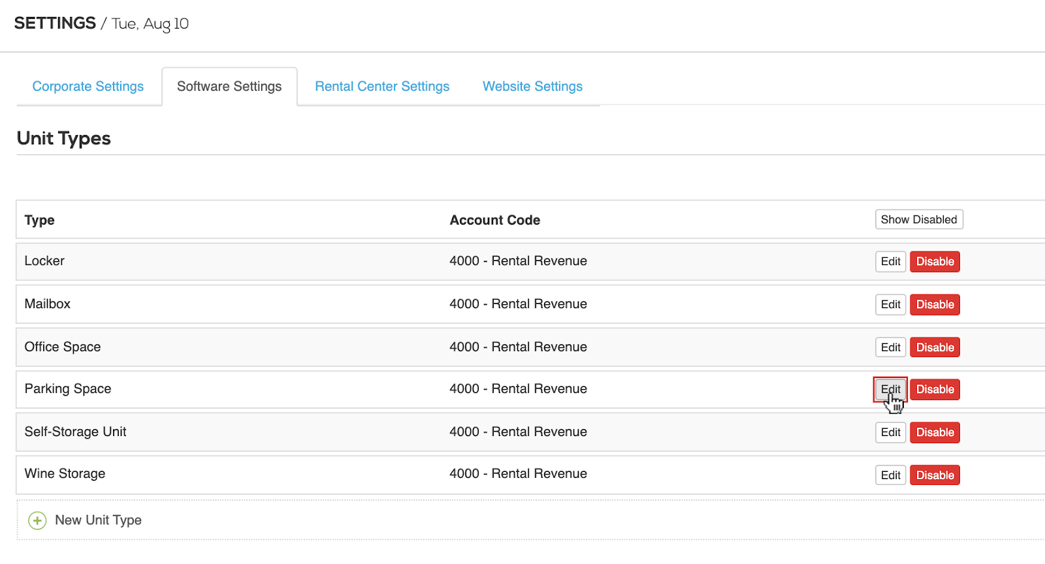Edit the Parking Space unit type
Viewport: 1045px width, 564px height.
click(890, 389)
